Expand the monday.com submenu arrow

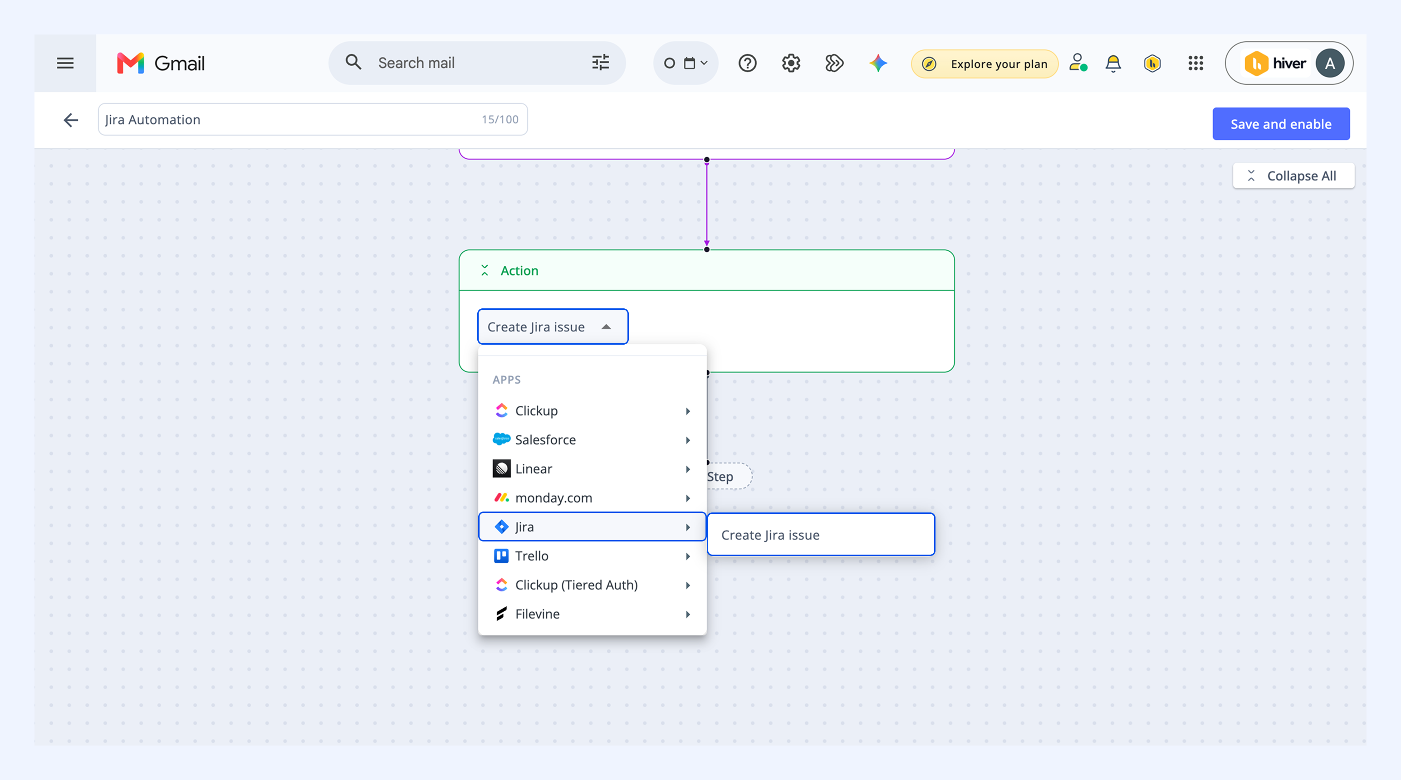point(688,498)
